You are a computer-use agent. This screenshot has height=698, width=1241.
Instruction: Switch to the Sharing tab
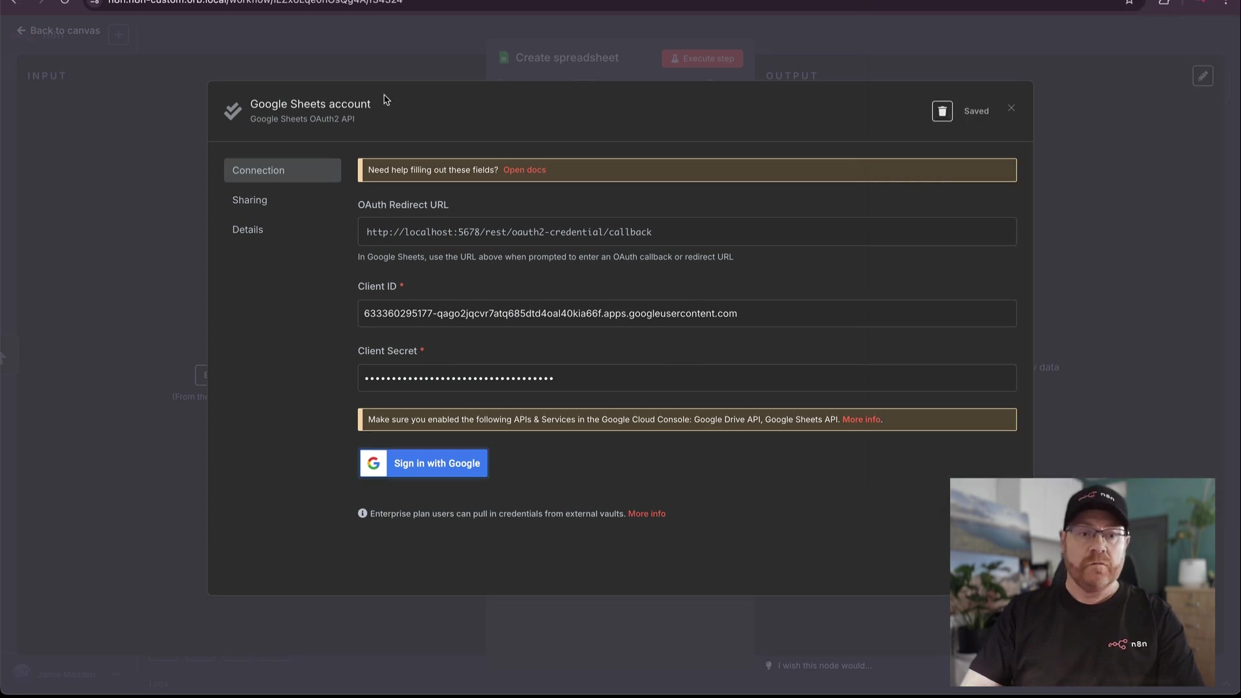click(250, 200)
